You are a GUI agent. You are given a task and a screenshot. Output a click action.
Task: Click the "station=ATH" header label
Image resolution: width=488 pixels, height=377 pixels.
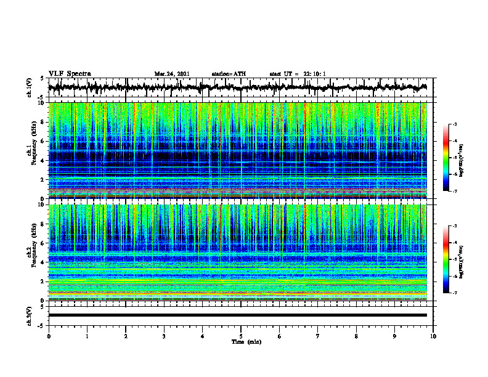click(x=229, y=74)
